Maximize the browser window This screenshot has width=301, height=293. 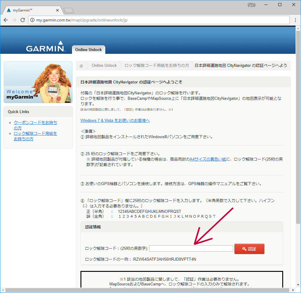(x=280, y=5)
